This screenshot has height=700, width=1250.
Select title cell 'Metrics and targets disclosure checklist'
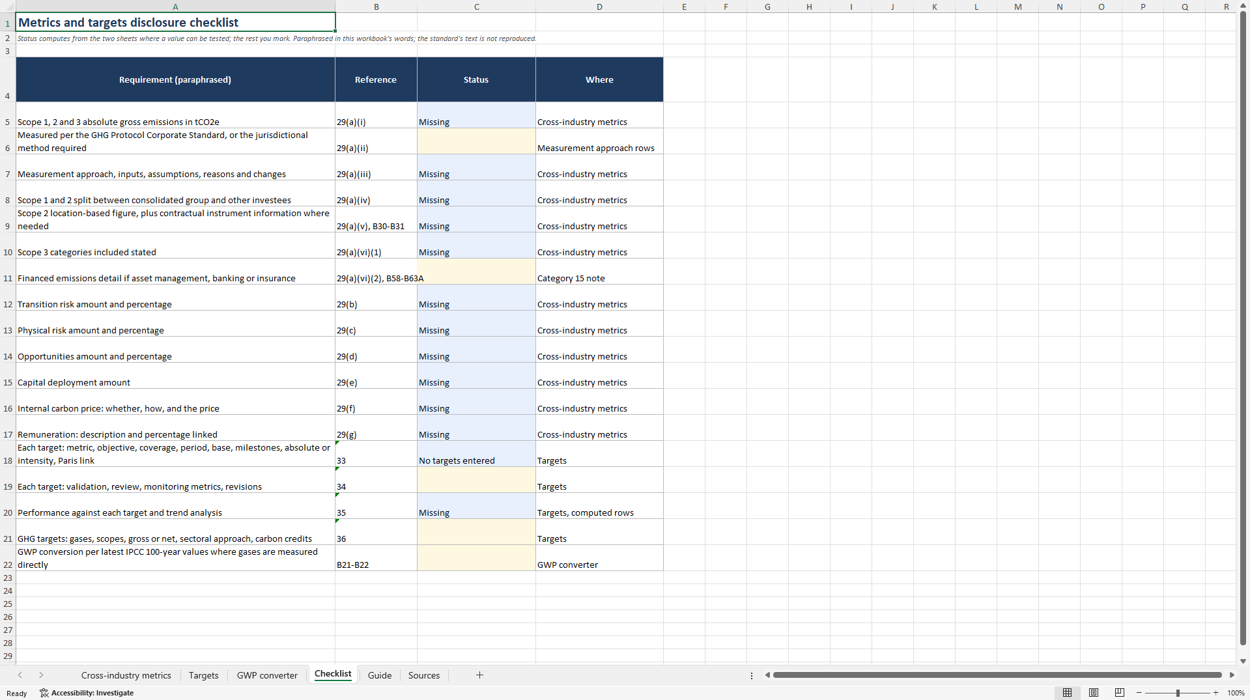click(175, 22)
